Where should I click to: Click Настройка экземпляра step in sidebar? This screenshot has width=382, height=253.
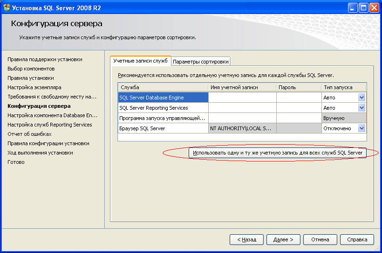click(34, 87)
